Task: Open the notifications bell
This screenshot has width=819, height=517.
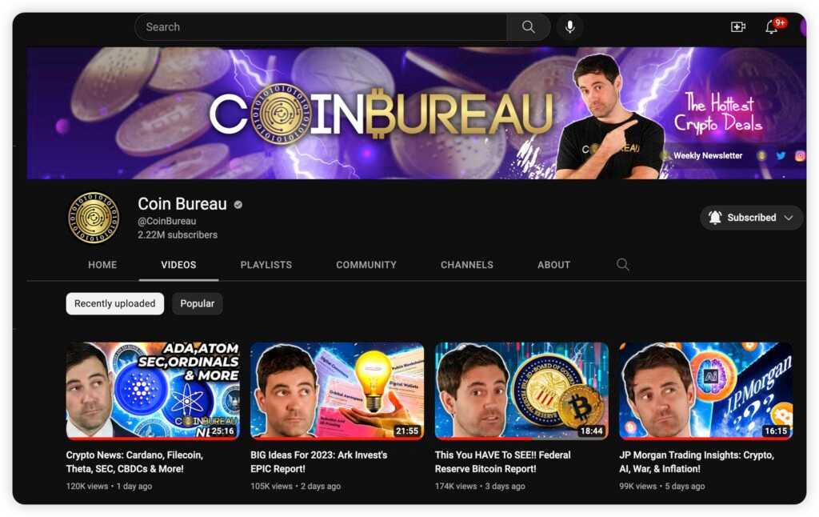Action: (772, 27)
